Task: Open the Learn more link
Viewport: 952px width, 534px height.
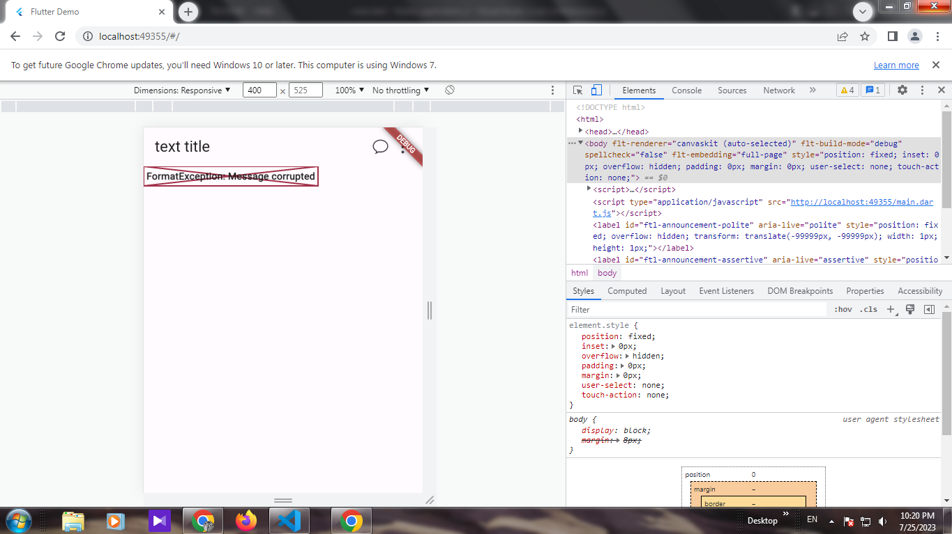Action: pos(896,65)
